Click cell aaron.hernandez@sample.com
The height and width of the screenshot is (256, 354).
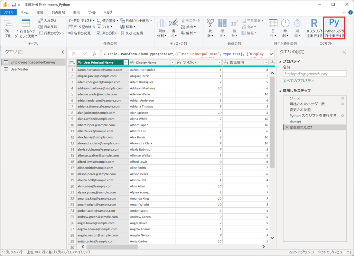click(x=103, y=70)
